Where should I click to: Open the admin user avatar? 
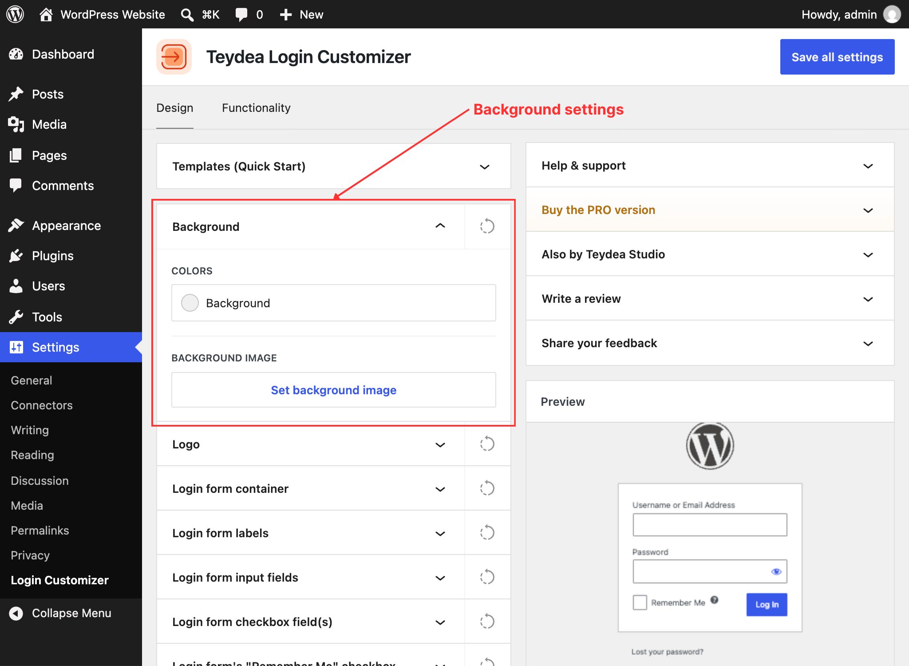892,14
